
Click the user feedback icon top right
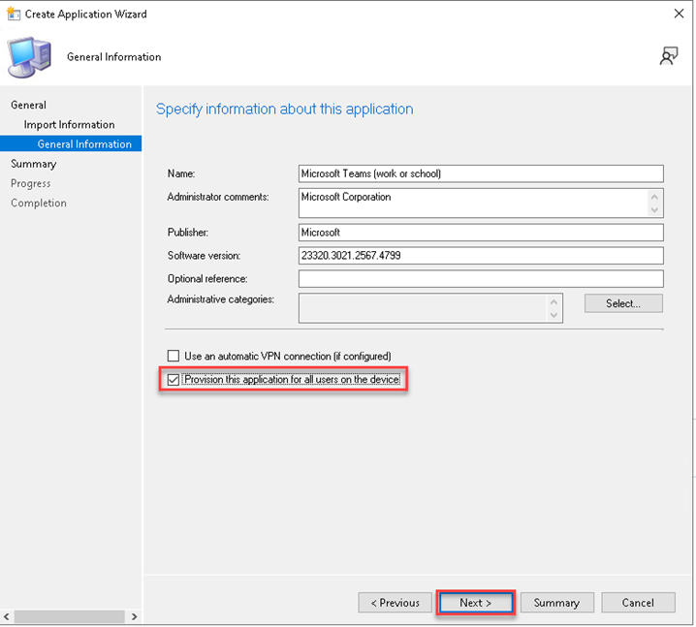pos(668,56)
